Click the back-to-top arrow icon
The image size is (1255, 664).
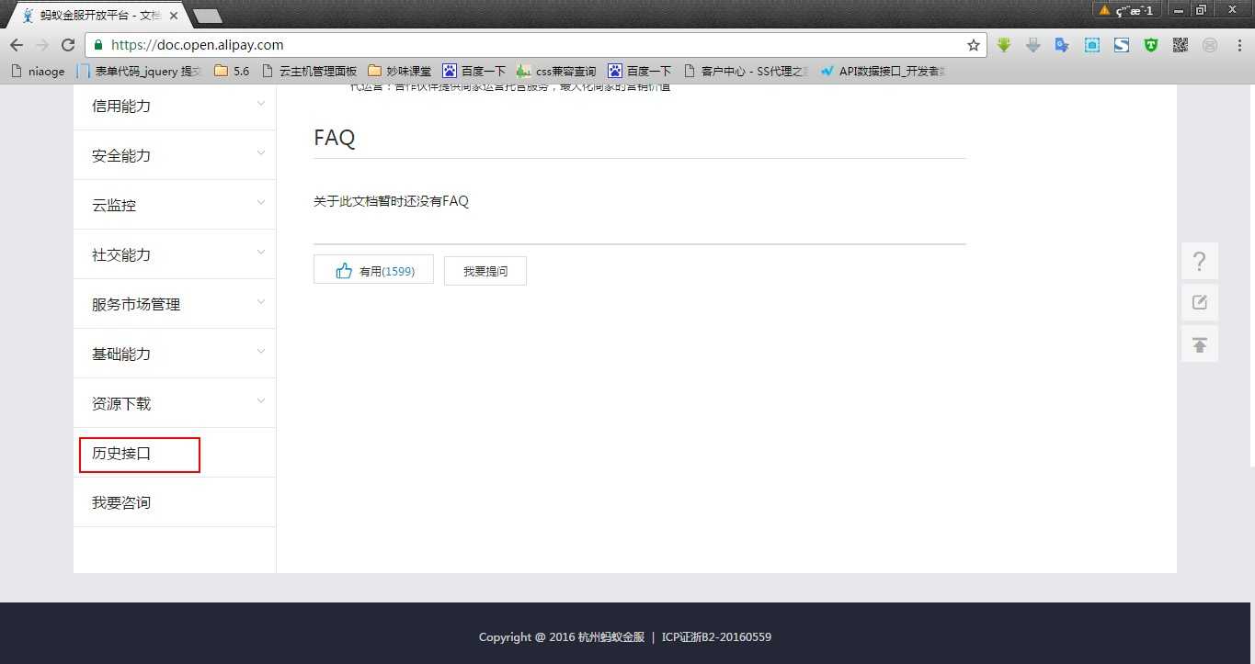click(x=1200, y=344)
